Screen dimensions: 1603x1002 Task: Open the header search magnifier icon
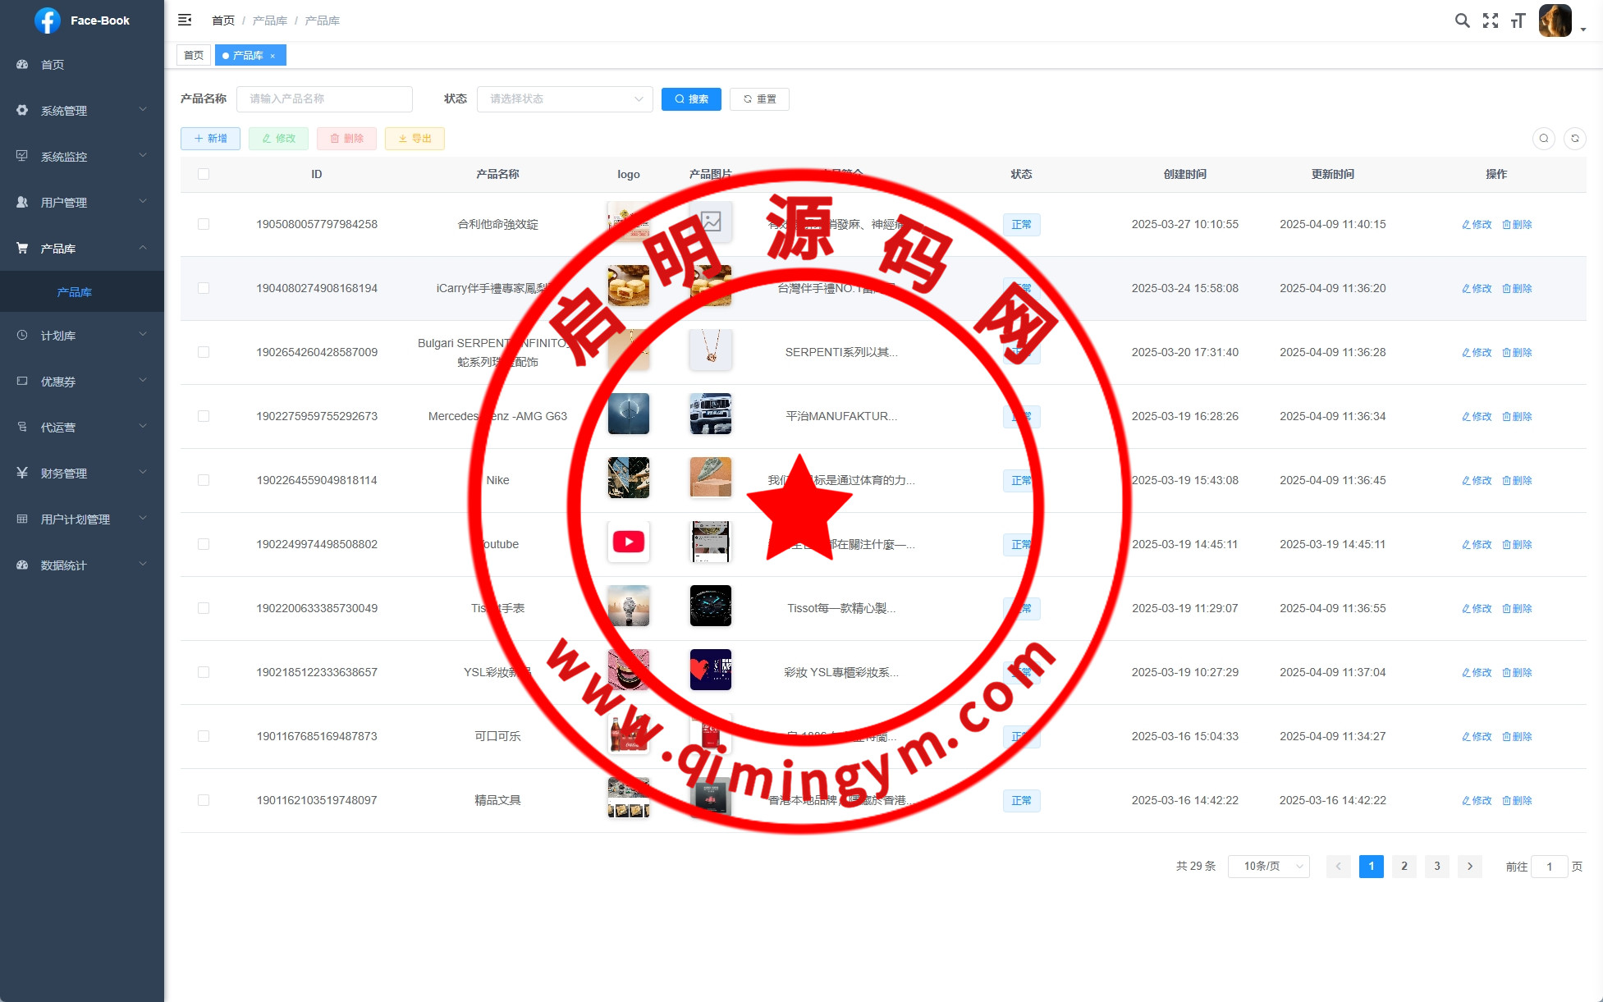pyautogui.click(x=1462, y=21)
